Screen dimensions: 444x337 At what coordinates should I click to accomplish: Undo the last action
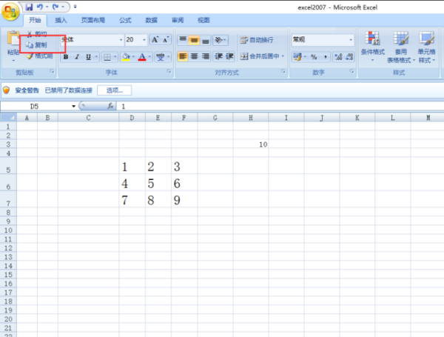40,7
